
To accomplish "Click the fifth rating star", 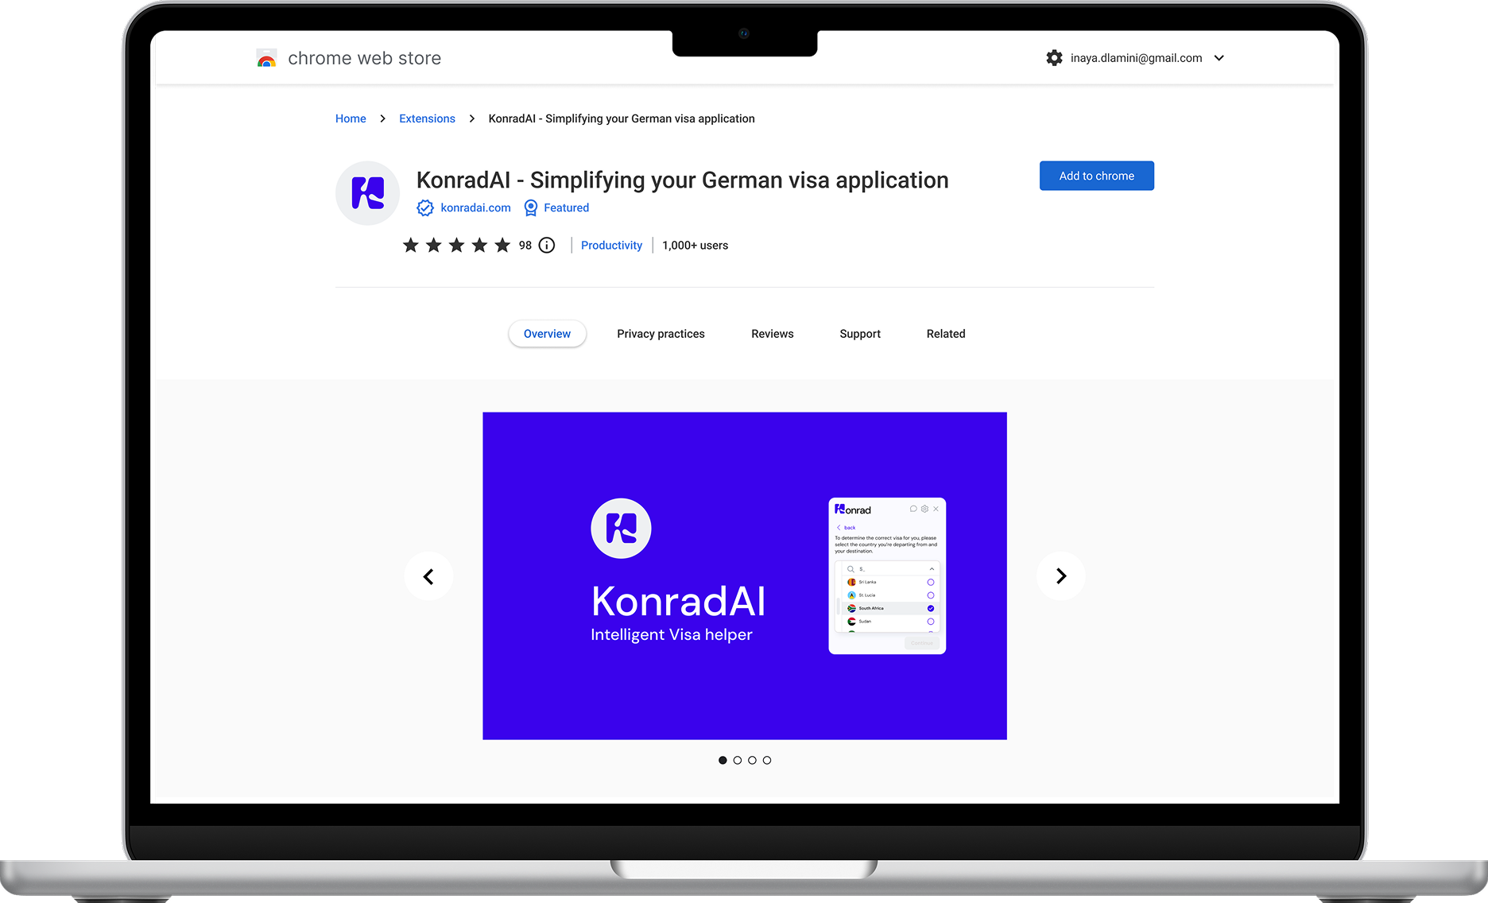I will 502,245.
